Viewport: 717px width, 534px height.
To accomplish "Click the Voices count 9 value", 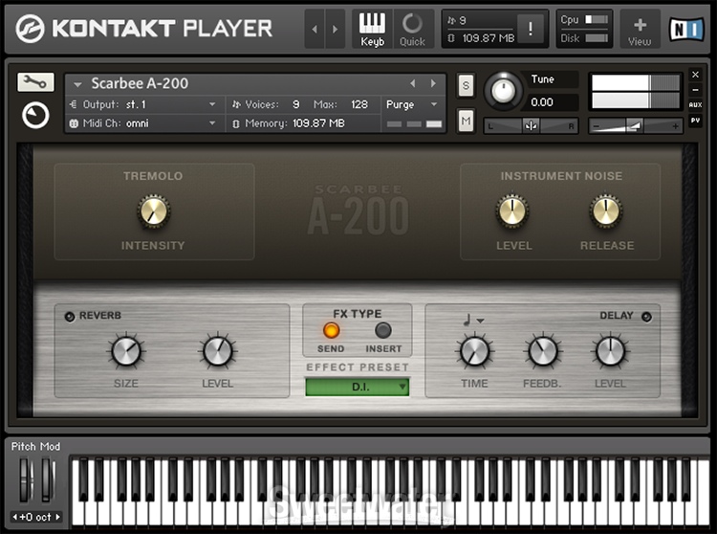I will (295, 104).
